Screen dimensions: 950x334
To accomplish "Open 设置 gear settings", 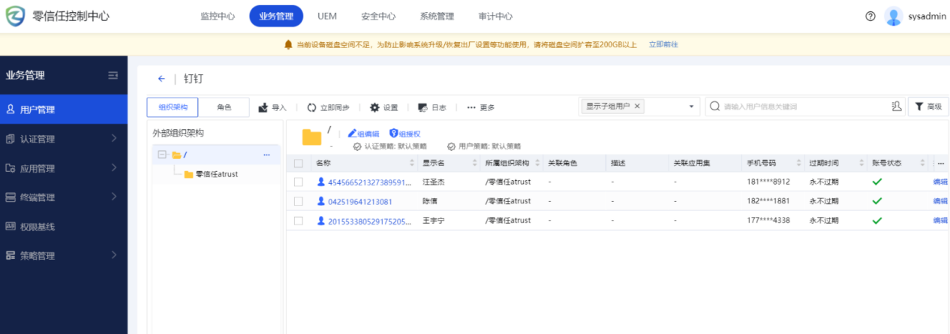I will pyautogui.click(x=374, y=107).
